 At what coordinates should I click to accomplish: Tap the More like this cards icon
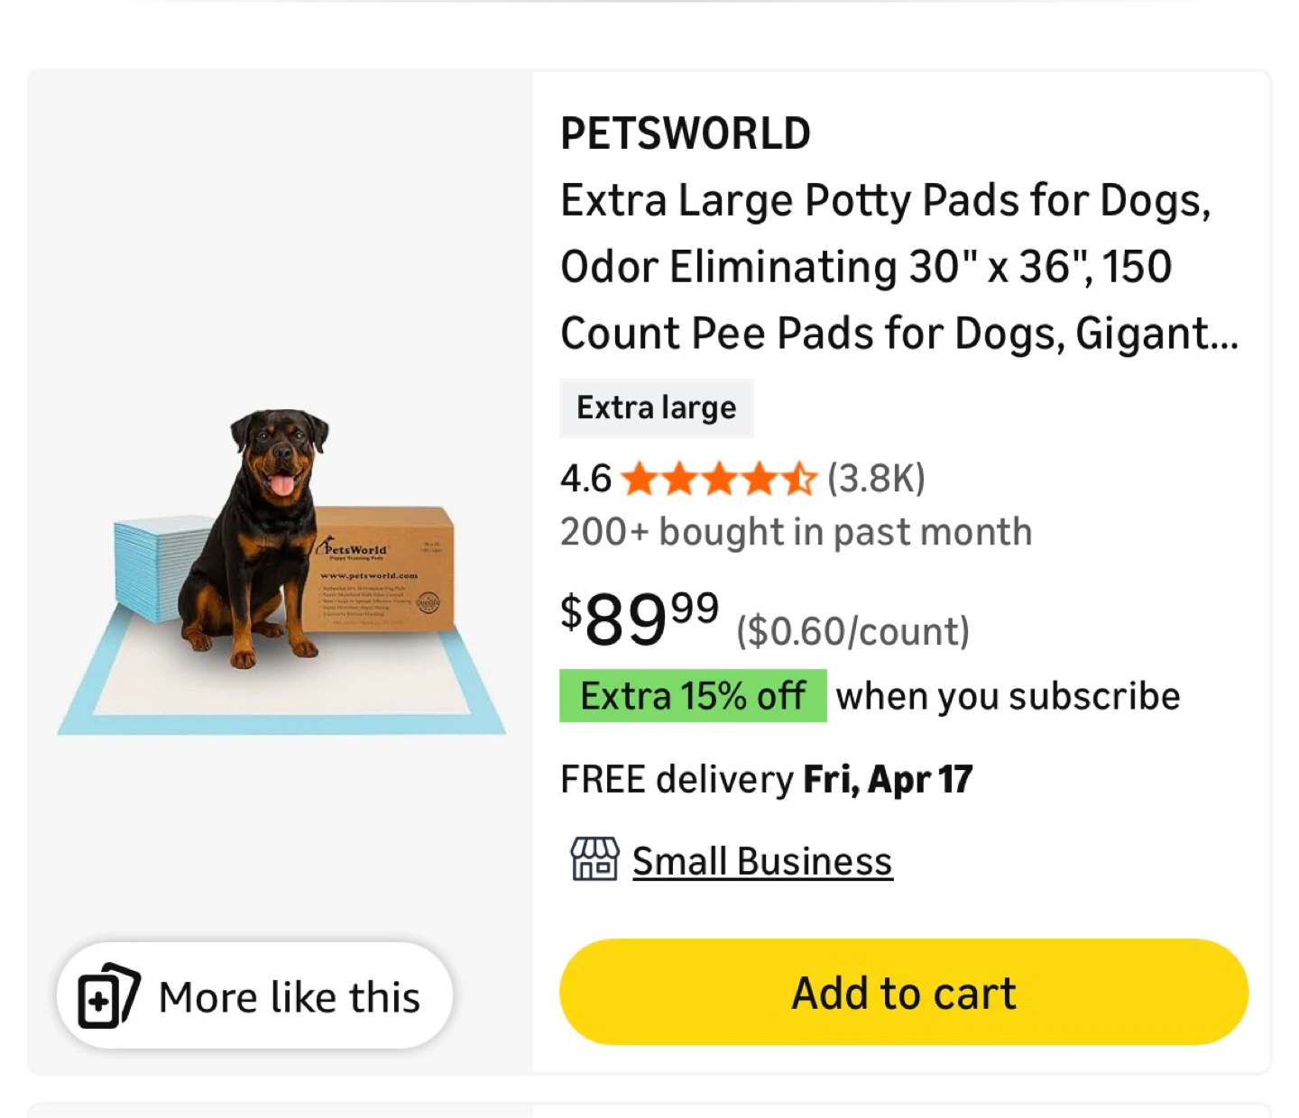108,996
